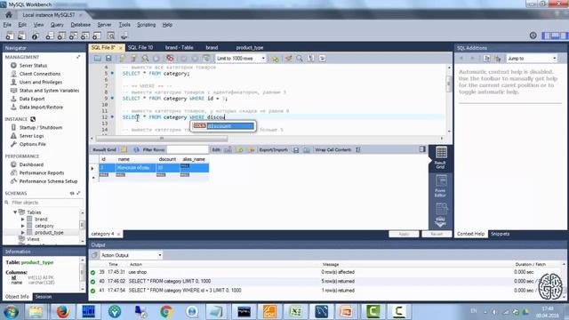569x320 pixels.
Task: Open Data Export
Action: (32, 99)
